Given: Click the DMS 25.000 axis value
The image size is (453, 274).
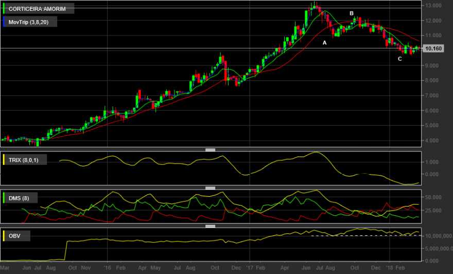Looking at the screenshot, I should [x=433, y=211].
